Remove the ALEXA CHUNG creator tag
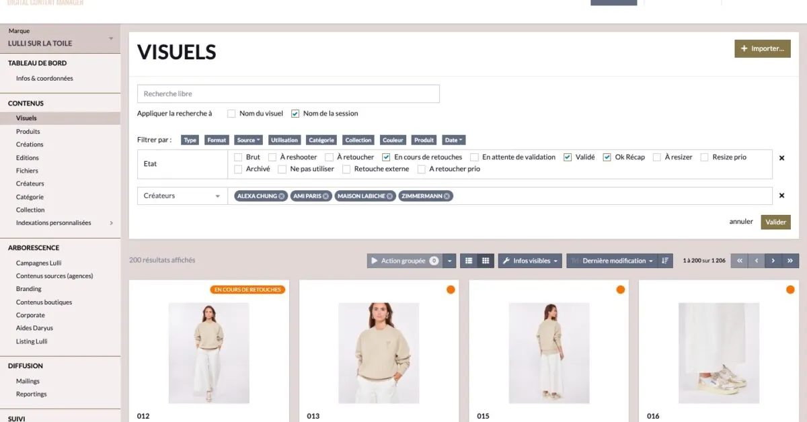This screenshot has height=422, width=807. click(282, 196)
